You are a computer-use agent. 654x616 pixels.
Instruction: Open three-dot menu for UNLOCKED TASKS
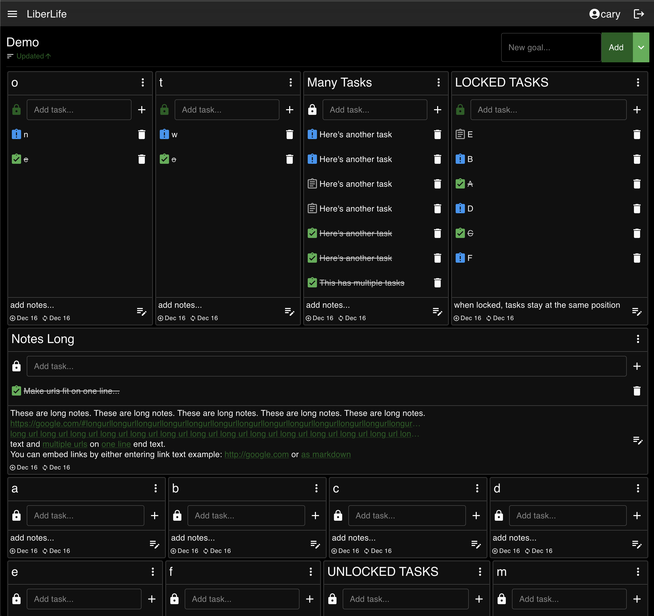coord(480,572)
